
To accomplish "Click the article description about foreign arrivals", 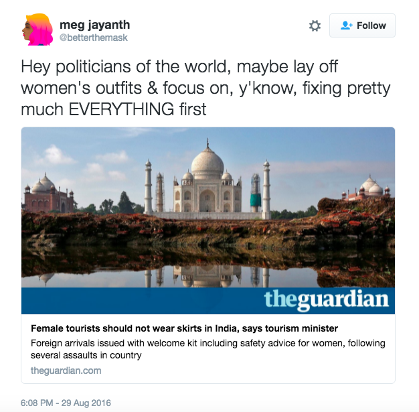I will click(x=208, y=349).
